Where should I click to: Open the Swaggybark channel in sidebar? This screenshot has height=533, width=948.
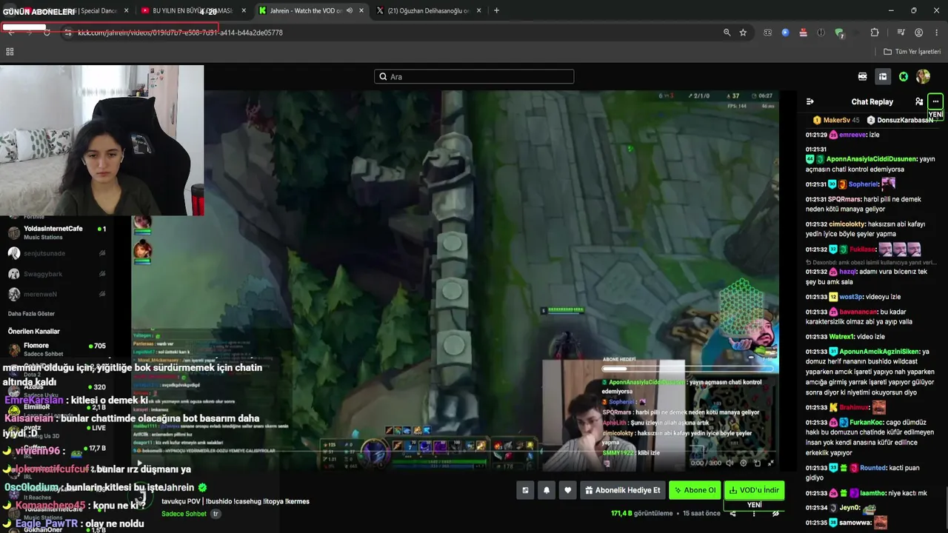57,274
